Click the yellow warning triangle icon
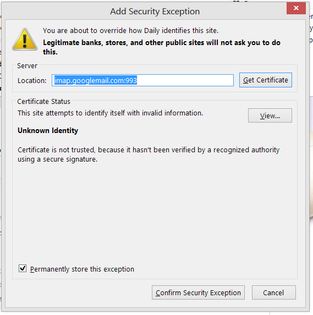Viewport: 313px width, 315px height. click(25, 40)
